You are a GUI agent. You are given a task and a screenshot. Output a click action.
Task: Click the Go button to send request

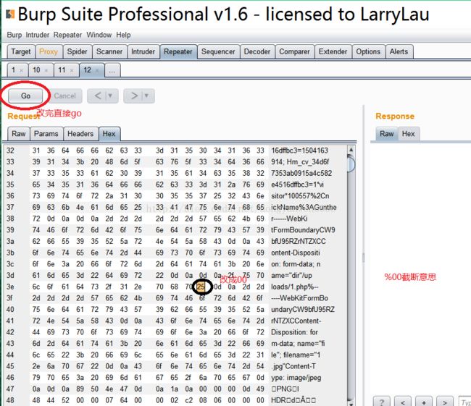pos(25,96)
